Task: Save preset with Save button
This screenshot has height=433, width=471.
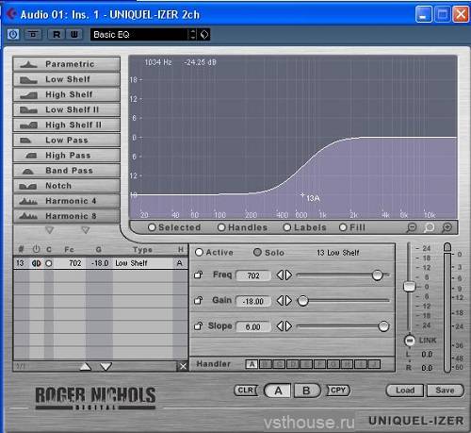Action: tap(445, 391)
